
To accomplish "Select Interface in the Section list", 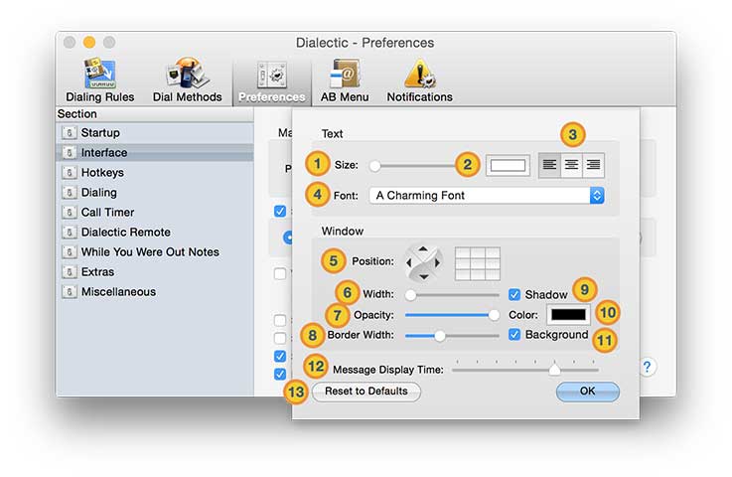I will click(155, 153).
